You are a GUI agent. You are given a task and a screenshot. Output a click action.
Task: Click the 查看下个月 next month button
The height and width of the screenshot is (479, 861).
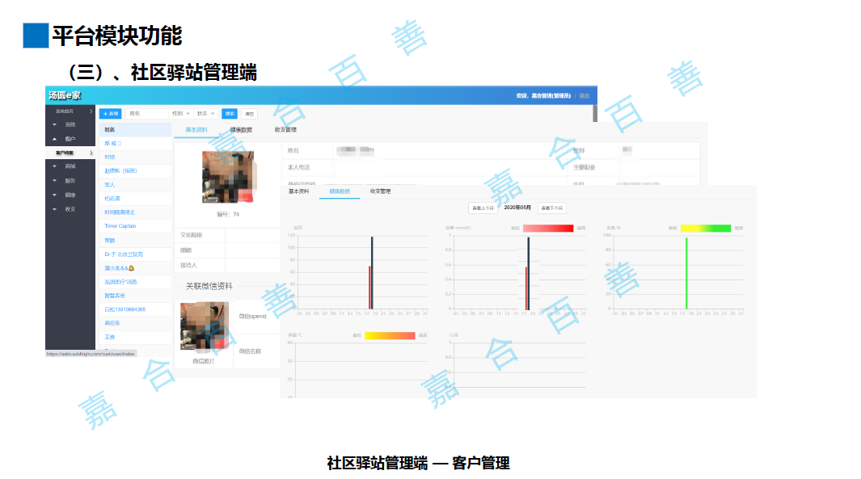tap(552, 208)
